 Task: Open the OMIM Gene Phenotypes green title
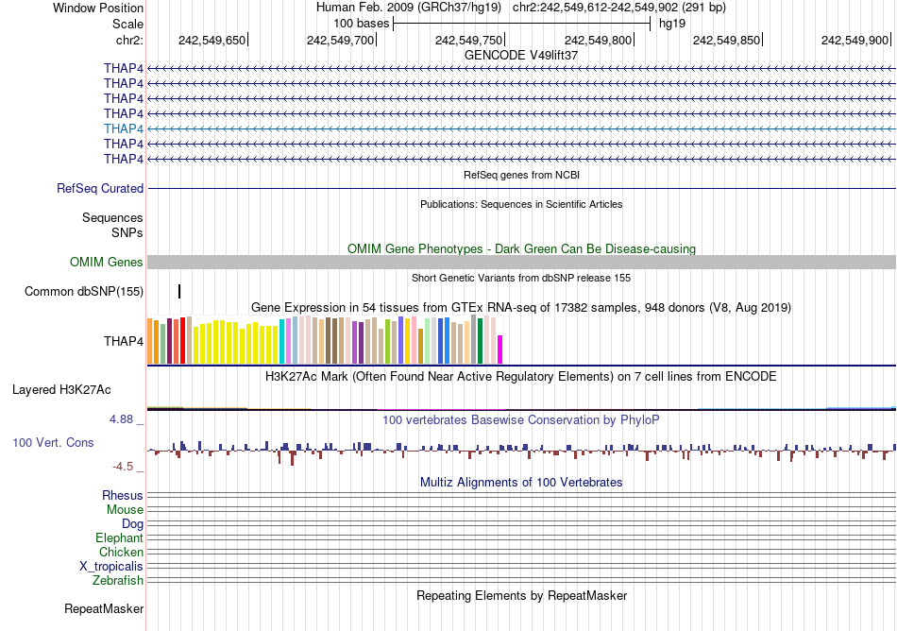521,248
